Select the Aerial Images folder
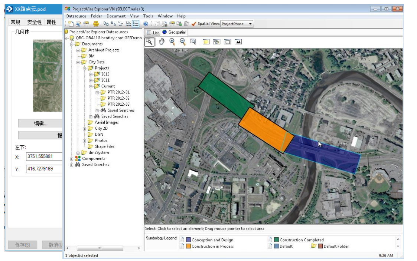 pos(107,122)
